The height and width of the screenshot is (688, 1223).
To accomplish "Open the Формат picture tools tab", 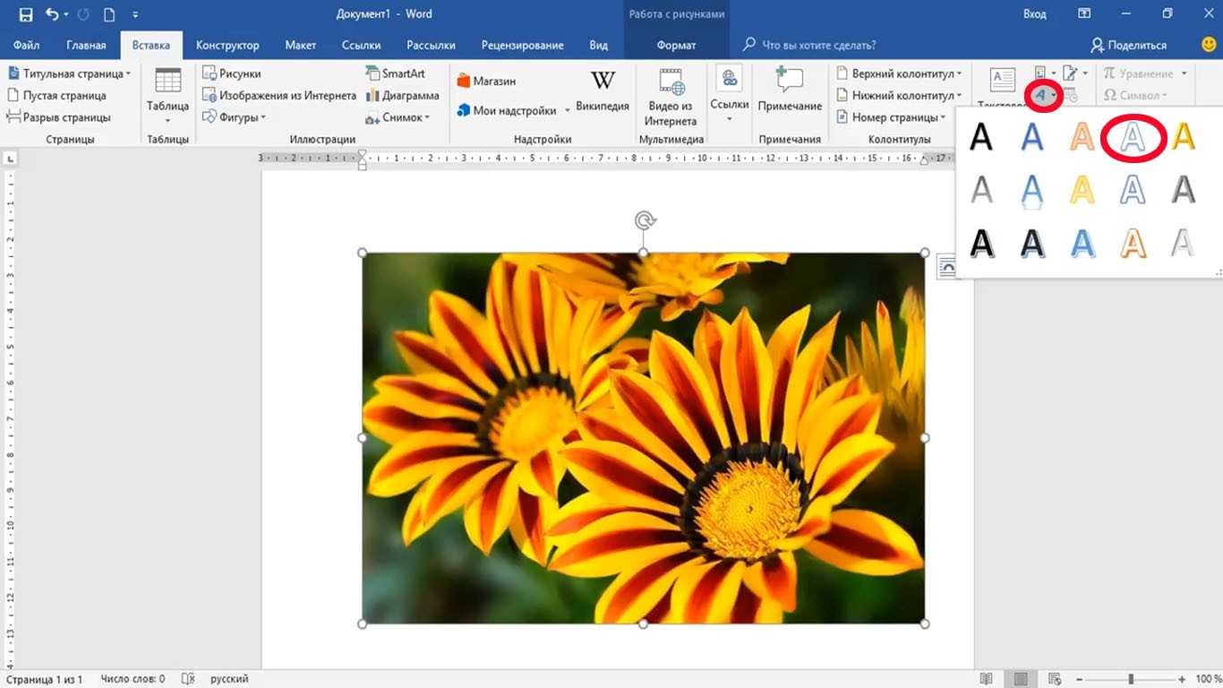I will tap(676, 45).
